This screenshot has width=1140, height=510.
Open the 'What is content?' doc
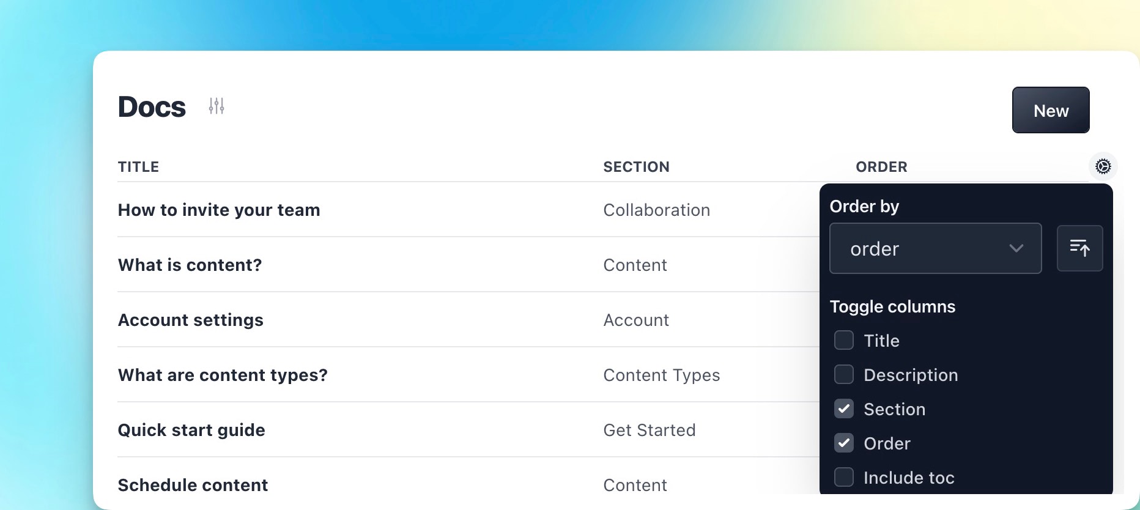(x=190, y=265)
